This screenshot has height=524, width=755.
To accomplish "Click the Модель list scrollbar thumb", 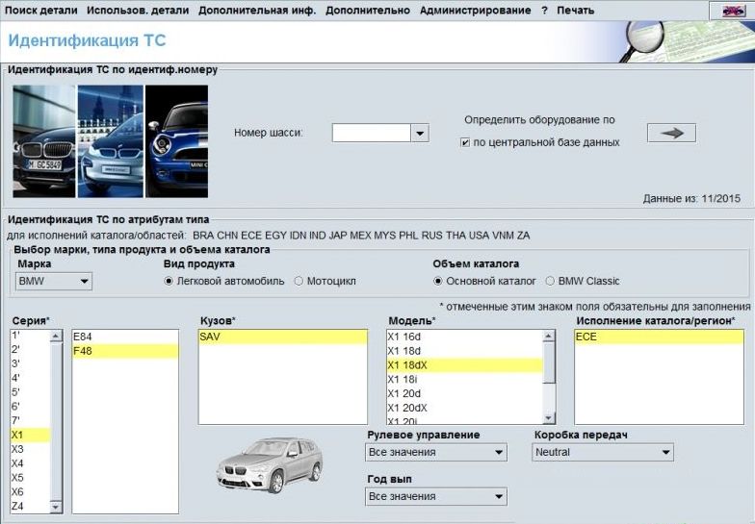I will pos(549,363).
